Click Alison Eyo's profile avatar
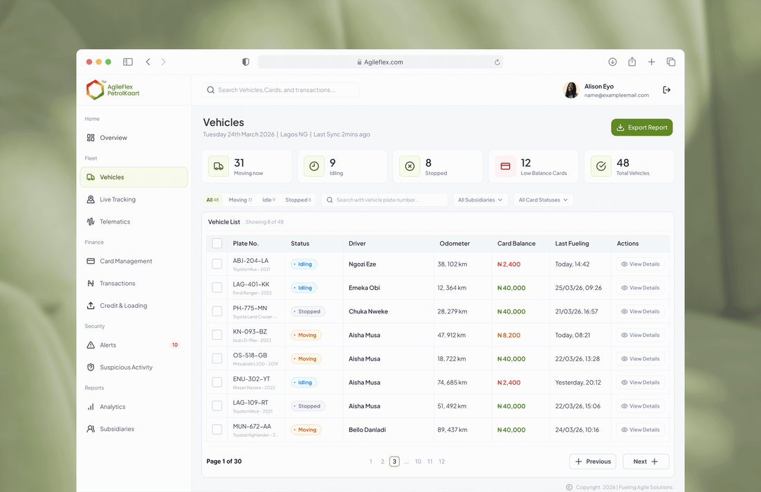Viewport: 761px width, 492px height. [x=571, y=90]
